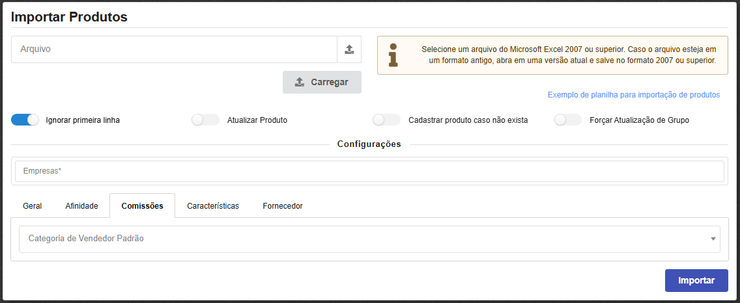Turn on Cadastrar produto caso não exista
This screenshot has height=303, width=740.
[x=386, y=120]
